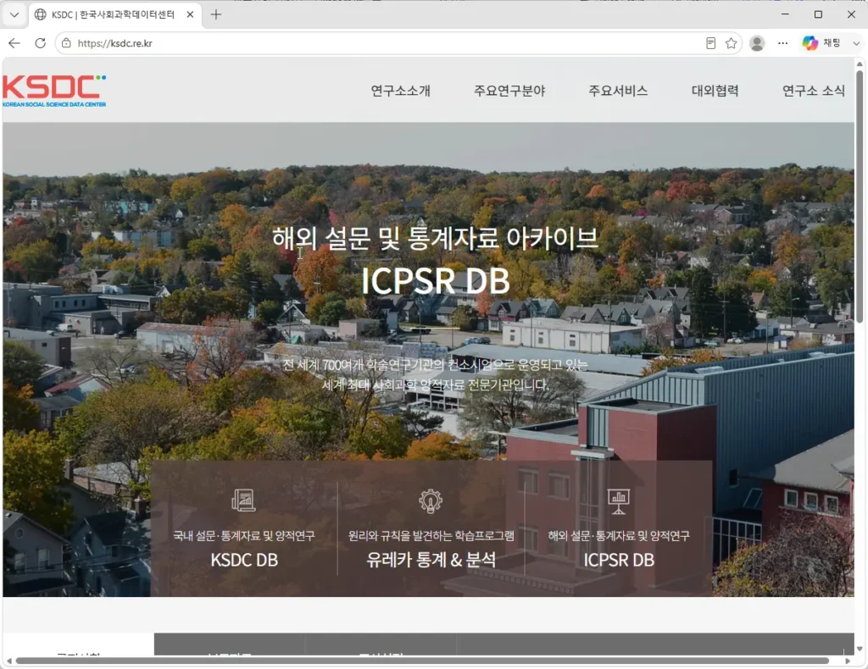Minimize the browser window
Viewport: 868px width, 669px height.
coord(785,14)
